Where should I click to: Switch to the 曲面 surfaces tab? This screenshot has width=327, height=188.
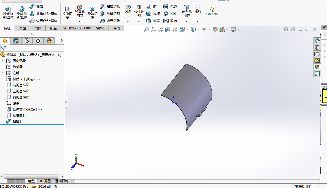click(38, 28)
